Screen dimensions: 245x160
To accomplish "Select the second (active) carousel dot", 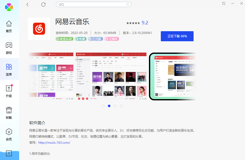I will pos(109,106).
